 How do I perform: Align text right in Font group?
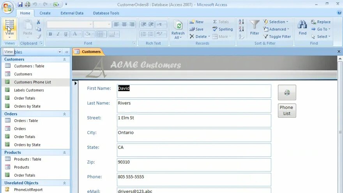(x=132, y=24)
